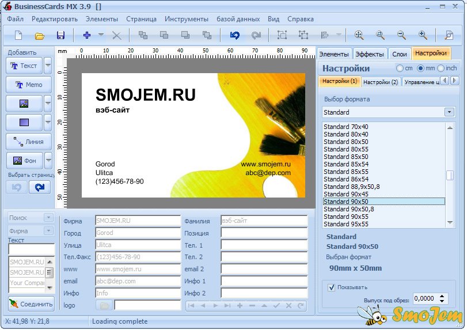Expand the rectangle shape dropdown arrow
The image size is (467, 330).
click(48, 123)
